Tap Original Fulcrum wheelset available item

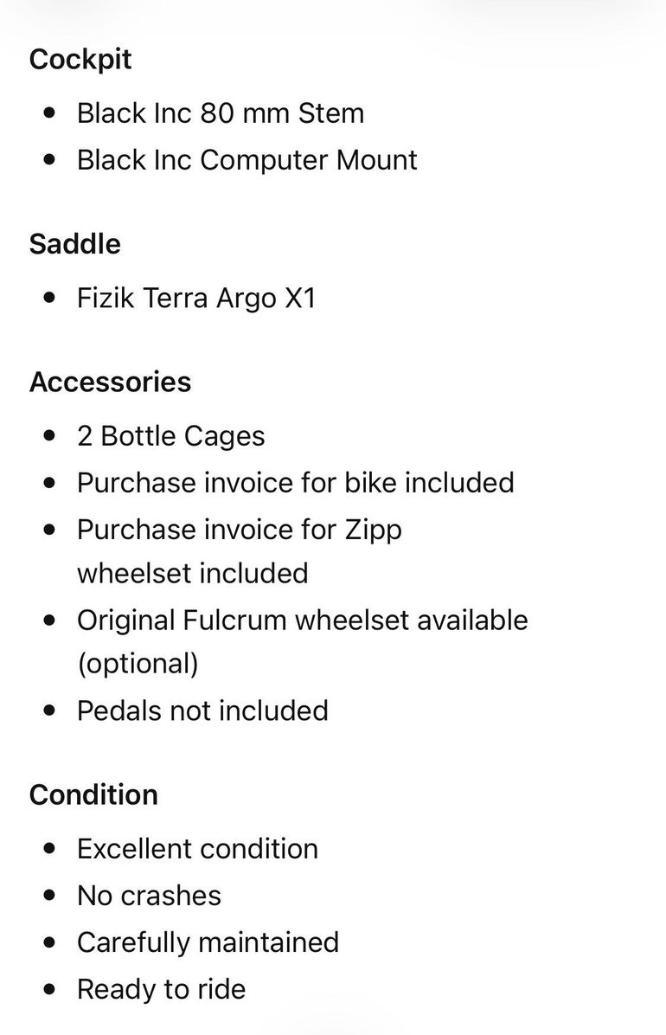303,620
